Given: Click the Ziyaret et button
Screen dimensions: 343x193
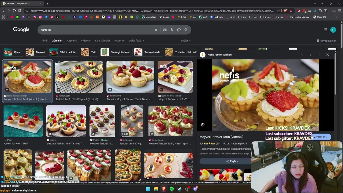Looking at the screenshot, I should 321,137.
